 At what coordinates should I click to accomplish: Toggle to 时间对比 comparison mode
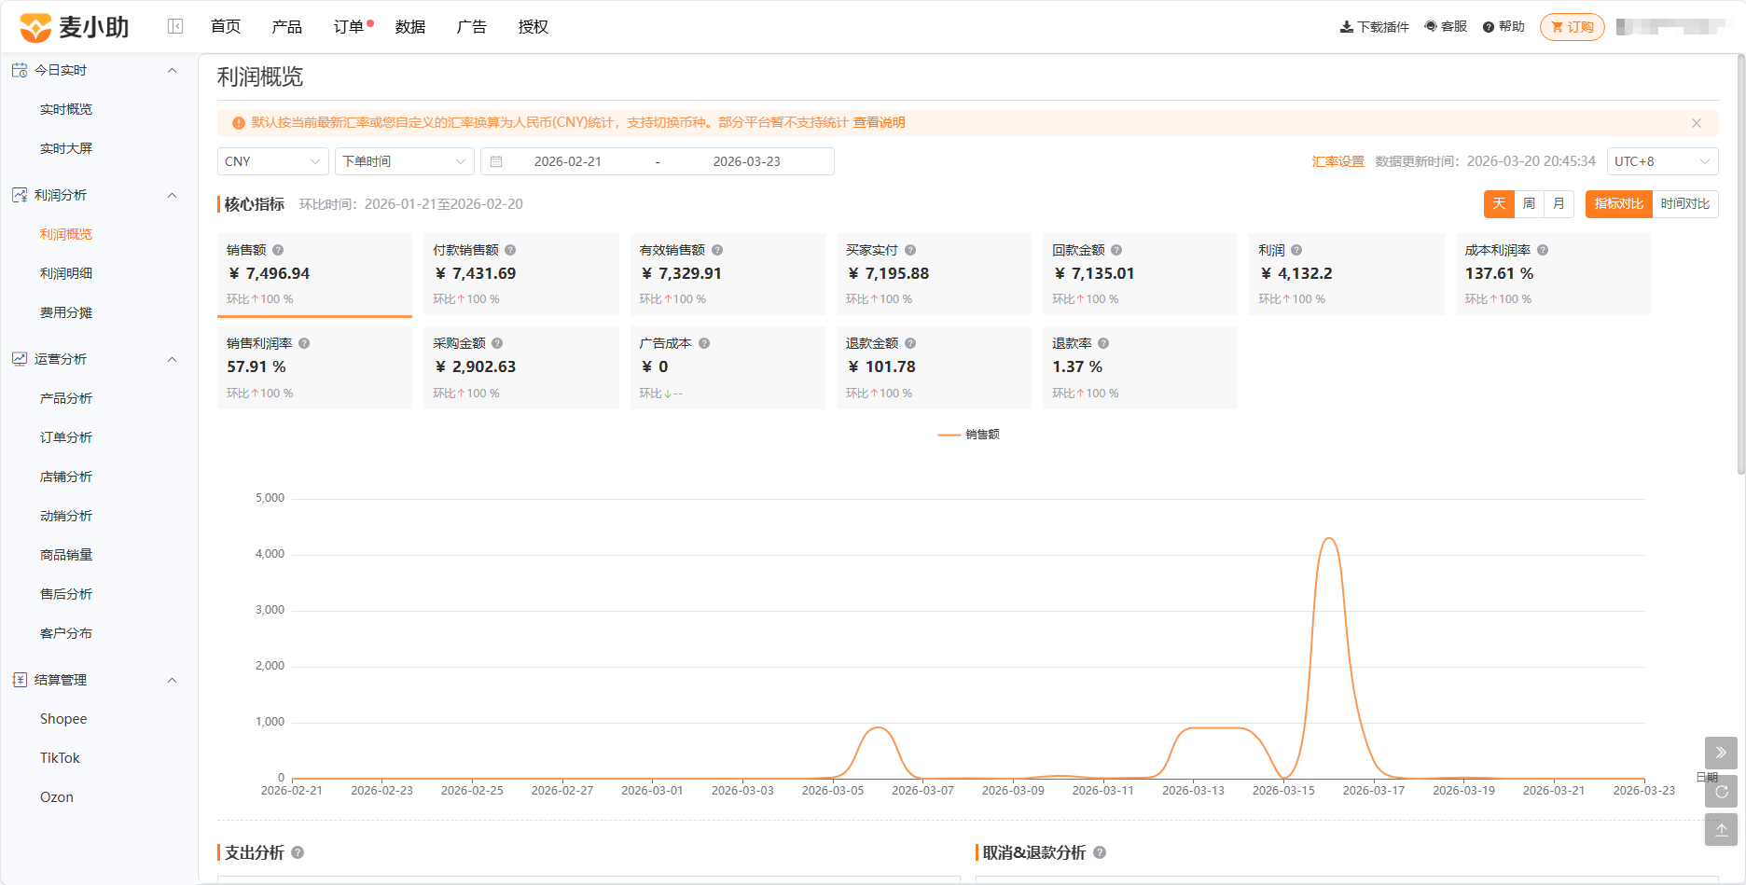click(1684, 203)
